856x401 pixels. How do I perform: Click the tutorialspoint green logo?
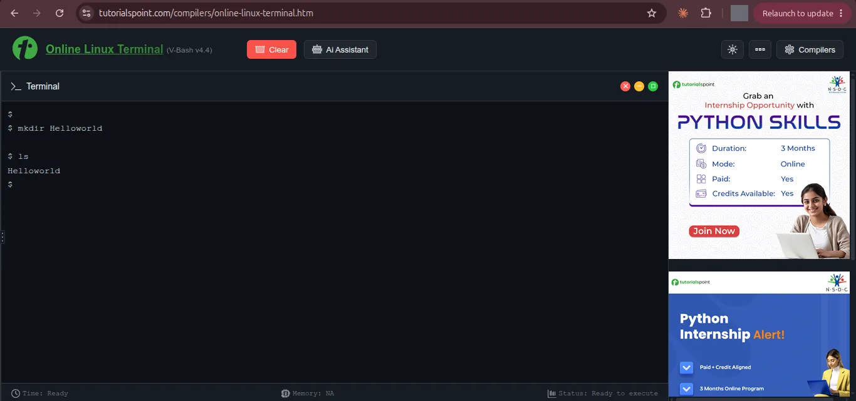[25, 48]
